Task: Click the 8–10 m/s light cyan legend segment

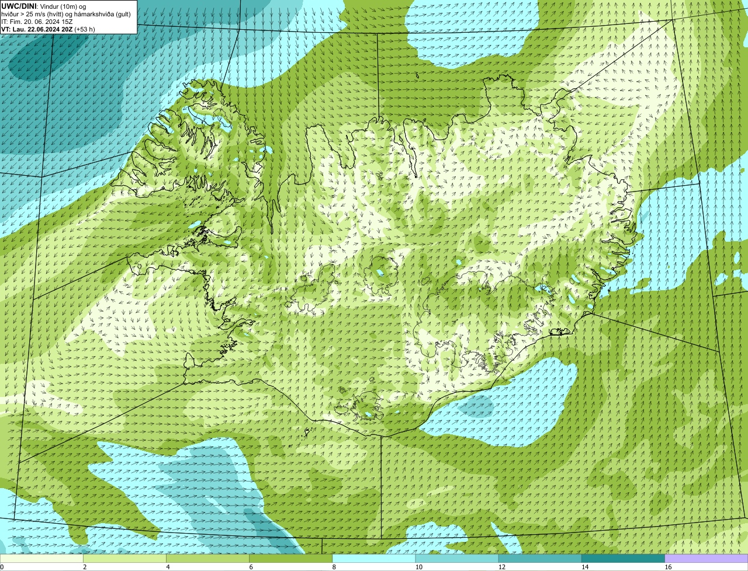Action: [x=374, y=558]
